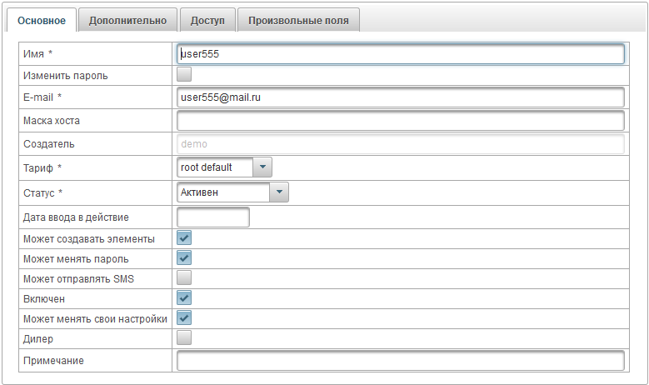The height and width of the screenshot is (385, 649).
Task: Open the Дополнительно tab
Action: 127,21
